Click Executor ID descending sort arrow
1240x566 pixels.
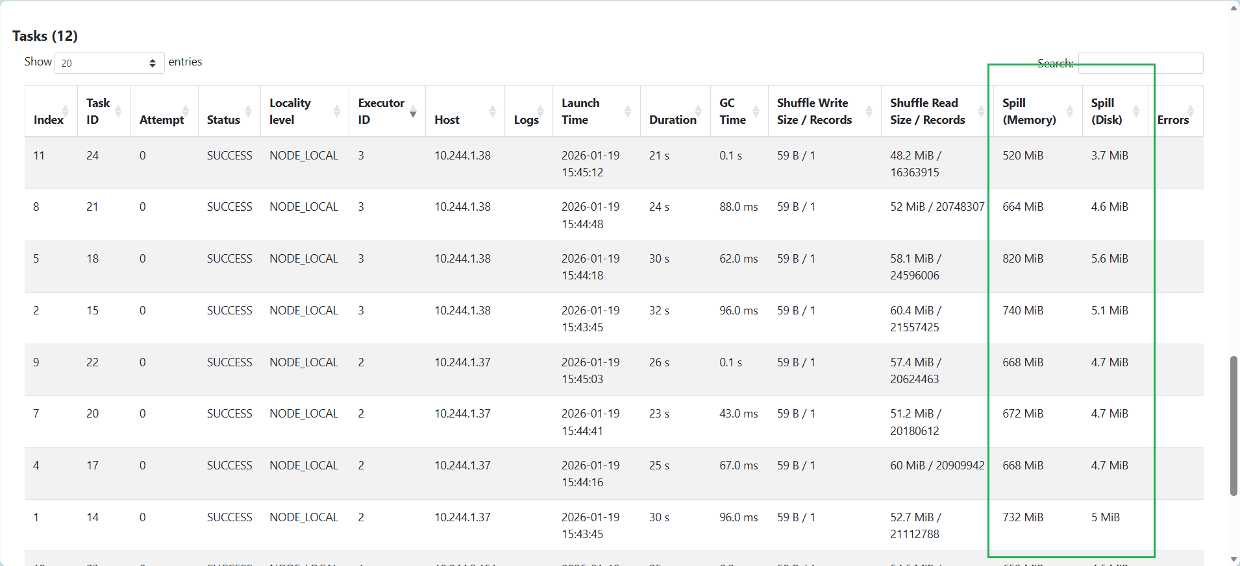[413, 114]
